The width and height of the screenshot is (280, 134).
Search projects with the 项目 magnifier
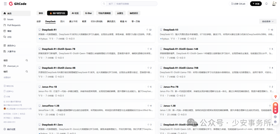pos(27,61)
